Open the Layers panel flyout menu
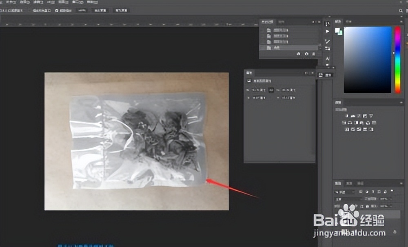Image resolution: width=408 pixels, height=247 pixels. 401,183
